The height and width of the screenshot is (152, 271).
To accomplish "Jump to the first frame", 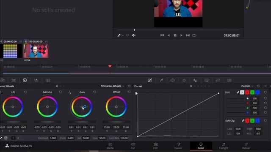I will [162, 35].
